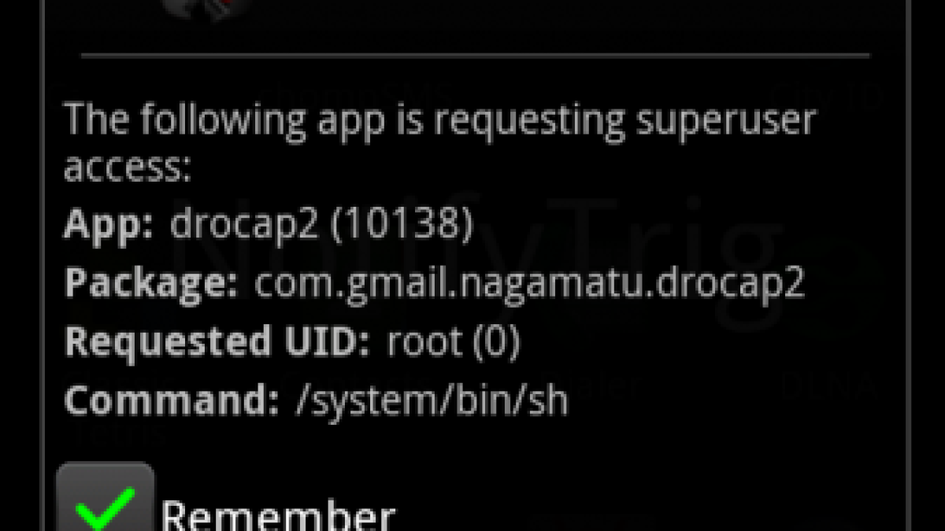Click the word 'access:' in the message
This screenshot has height=531, width=945.
pos(128,168)
